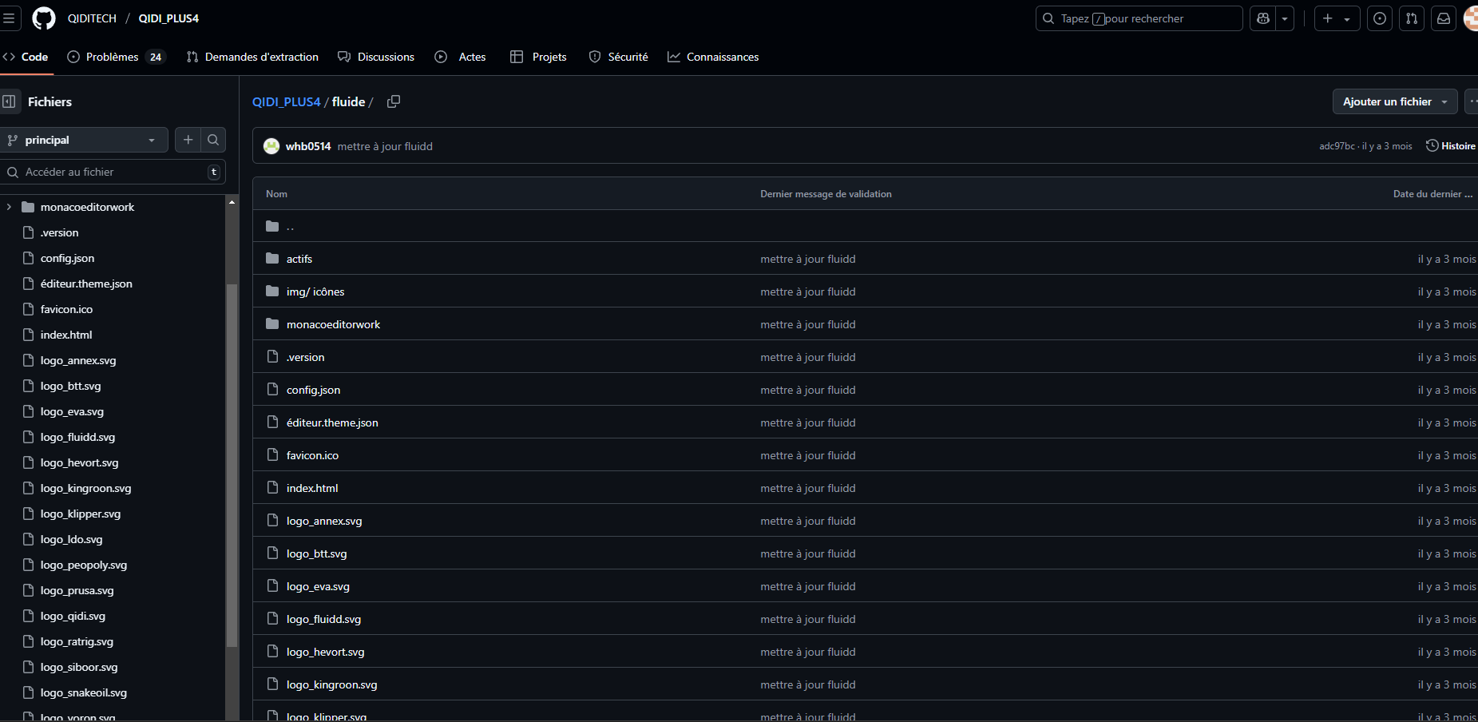1478x722 pixels.
Task: Open the Actes tab
Action: click(460, 57)
